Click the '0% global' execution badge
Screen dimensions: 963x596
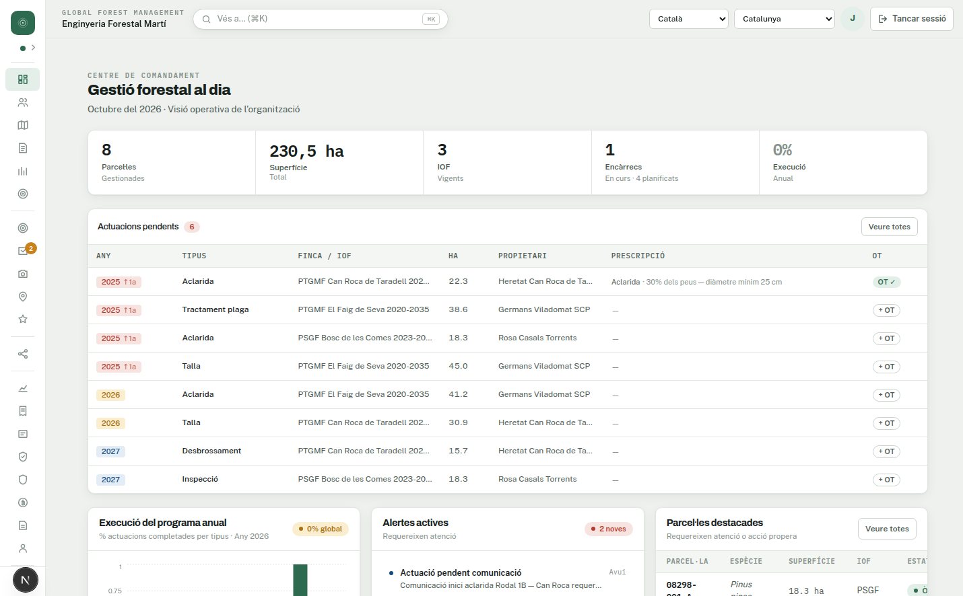[x=321, y=529]
